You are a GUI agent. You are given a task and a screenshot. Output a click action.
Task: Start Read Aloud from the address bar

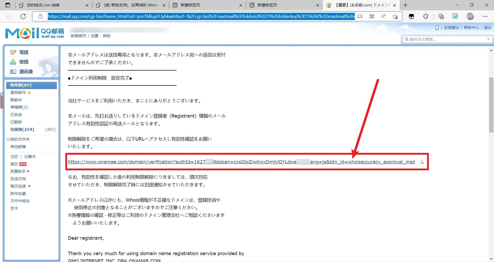pos(383,16)
